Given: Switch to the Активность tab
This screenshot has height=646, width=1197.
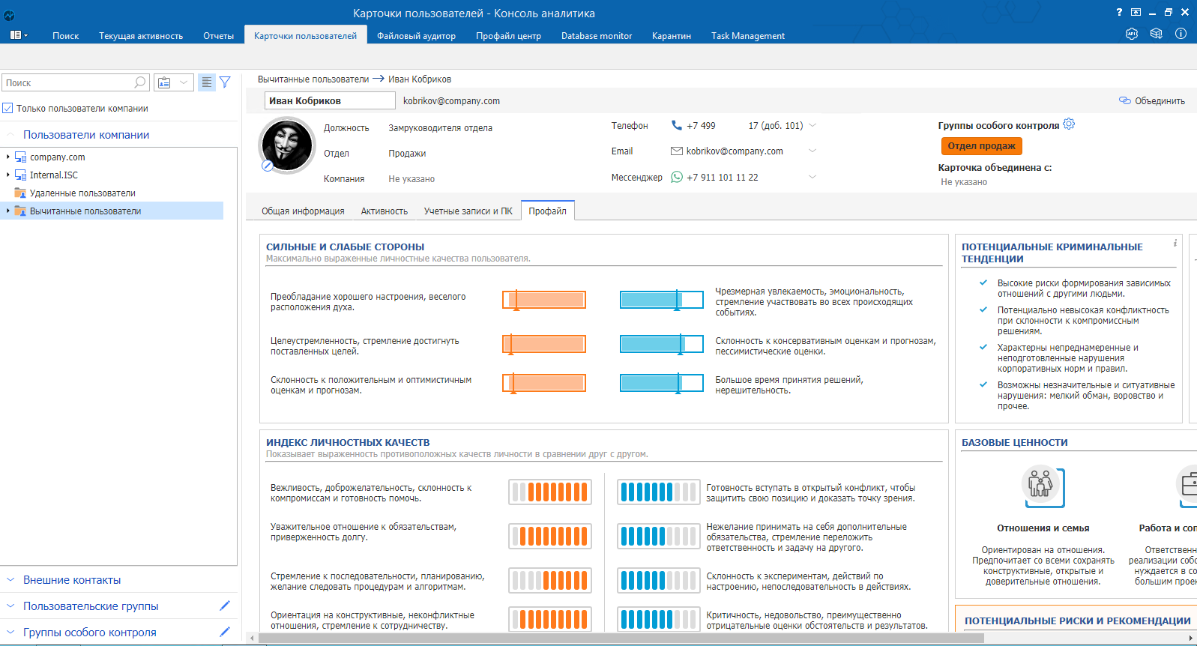Looking at the screenshot, I should coord(384,211).
